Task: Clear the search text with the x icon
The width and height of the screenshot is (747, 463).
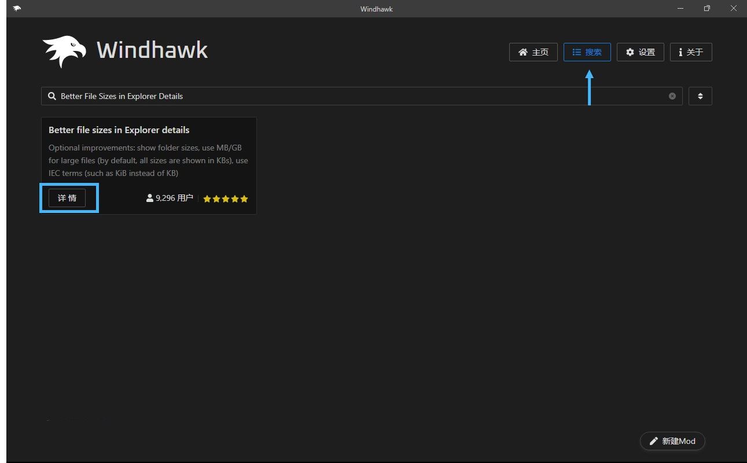Action: point(672,96)
